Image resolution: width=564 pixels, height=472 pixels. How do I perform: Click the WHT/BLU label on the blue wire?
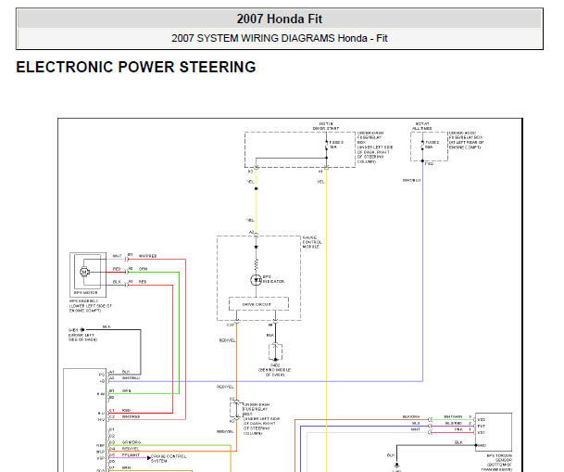(x=411, y=180)
